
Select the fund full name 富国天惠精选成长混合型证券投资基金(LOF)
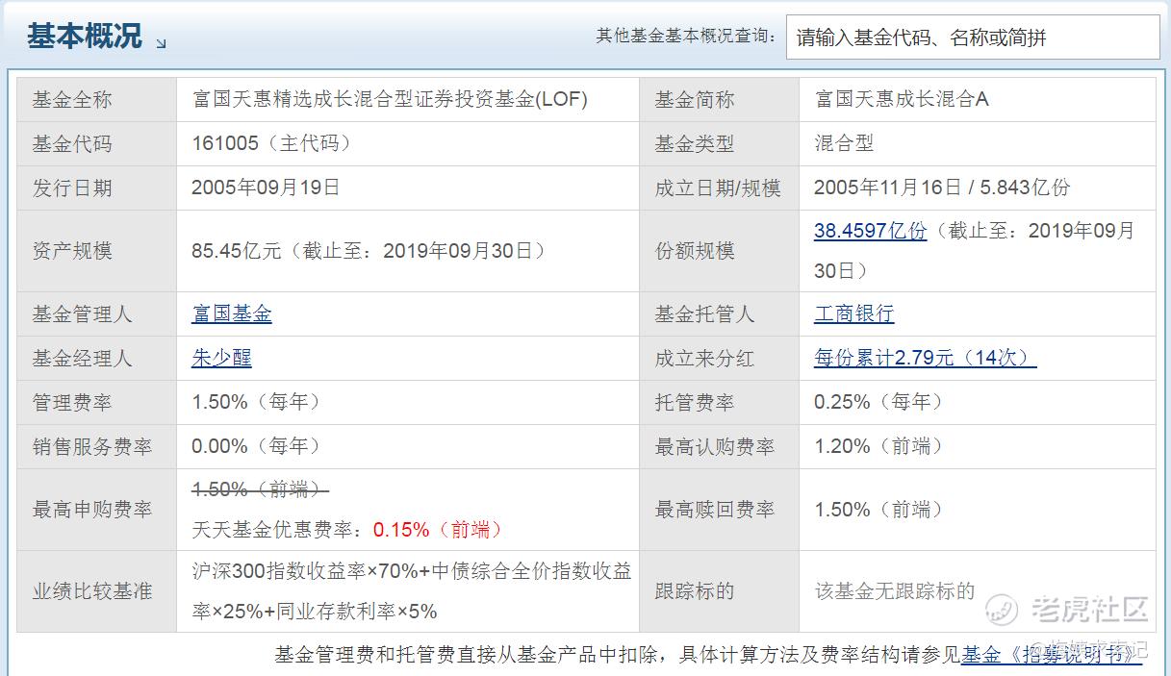pos(390,99)
